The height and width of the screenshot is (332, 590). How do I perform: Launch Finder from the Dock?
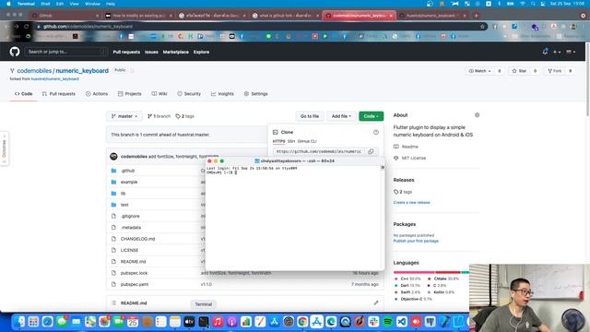[x=19, y=322]
